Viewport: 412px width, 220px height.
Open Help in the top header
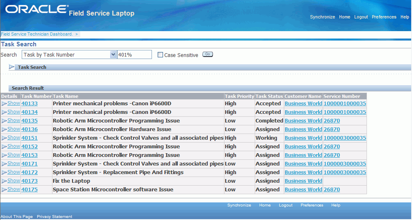point(405,17)
